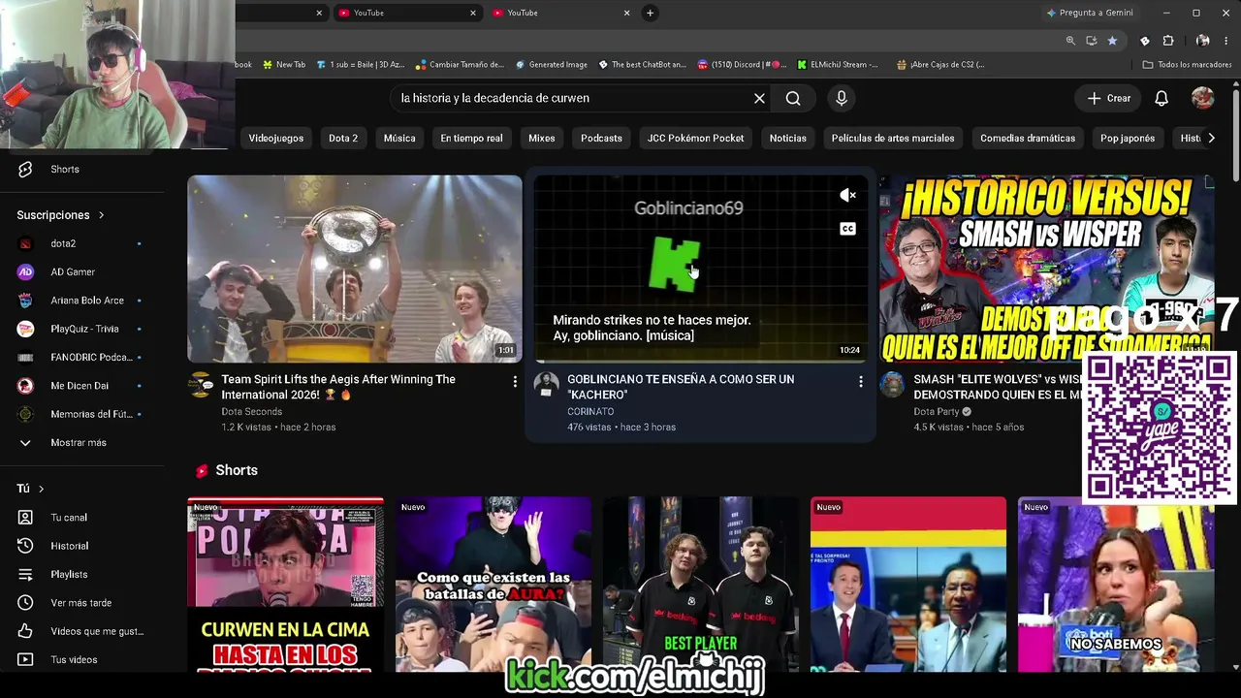
Task: Clear the search query with the X
Action: (759, 98)
